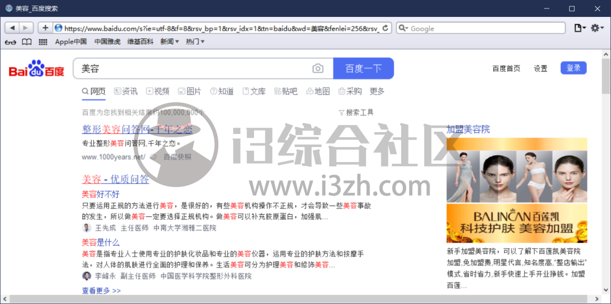Search by image with the camera icon
The image size is (611, 304).
tap(318, 68)
